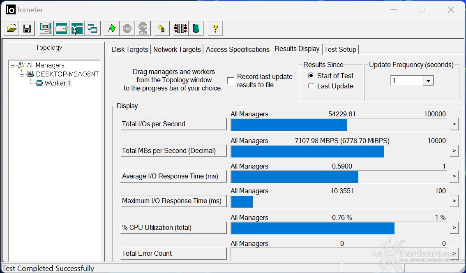Click the 10000 scale maximum label
The image size is (466, 273).
[436, 141]
